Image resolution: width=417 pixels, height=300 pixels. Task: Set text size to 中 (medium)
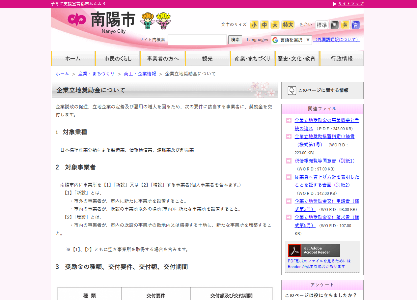264,25
